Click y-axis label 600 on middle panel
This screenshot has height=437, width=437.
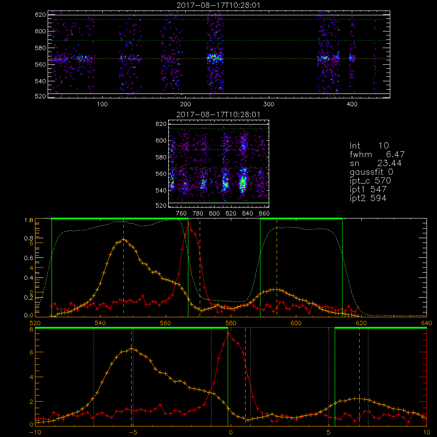[x=161, y=140]
